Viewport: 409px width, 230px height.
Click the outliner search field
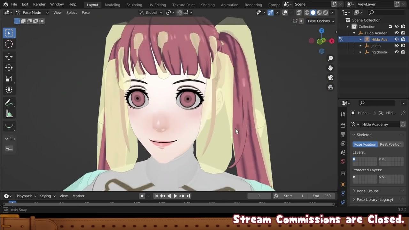(387, 12)
